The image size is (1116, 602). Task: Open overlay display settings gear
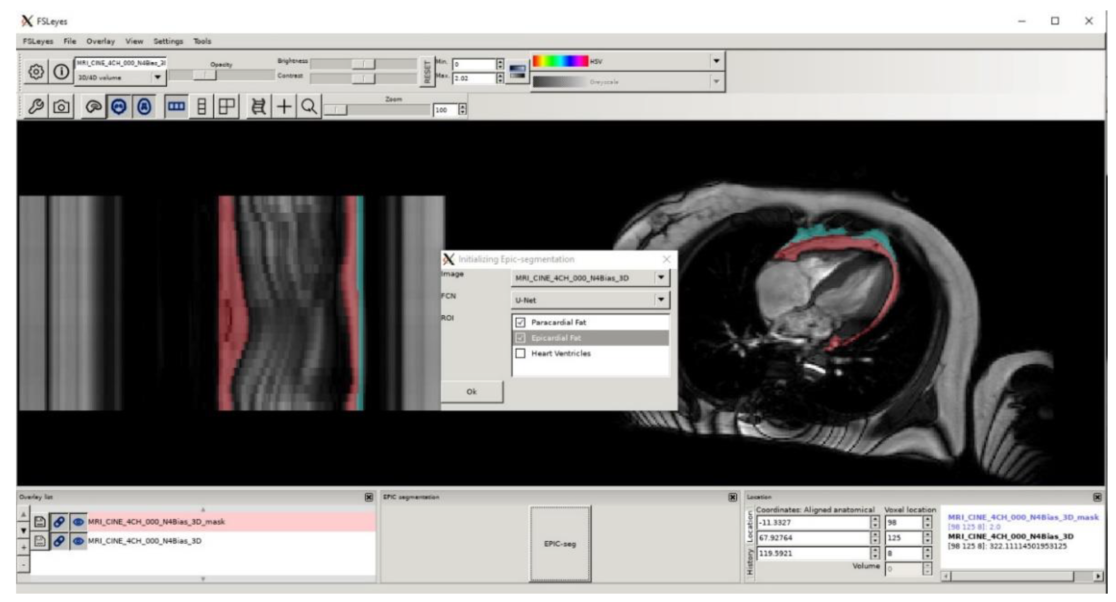[36, 72]
